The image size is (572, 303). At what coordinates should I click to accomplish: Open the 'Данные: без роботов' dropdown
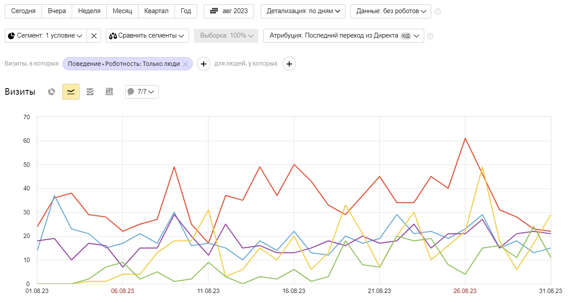point(391,11)
